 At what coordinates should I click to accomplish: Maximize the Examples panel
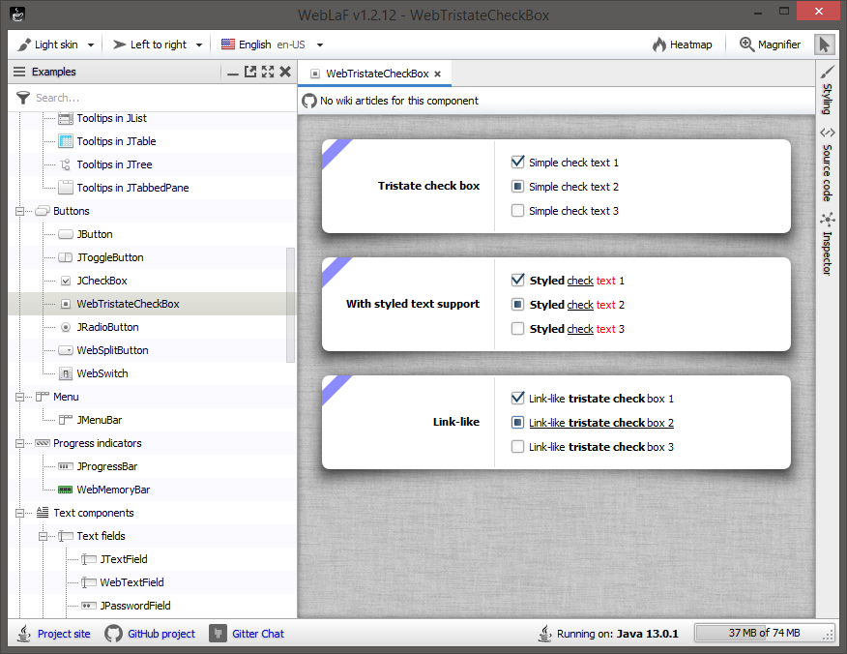tap(268, 72)
